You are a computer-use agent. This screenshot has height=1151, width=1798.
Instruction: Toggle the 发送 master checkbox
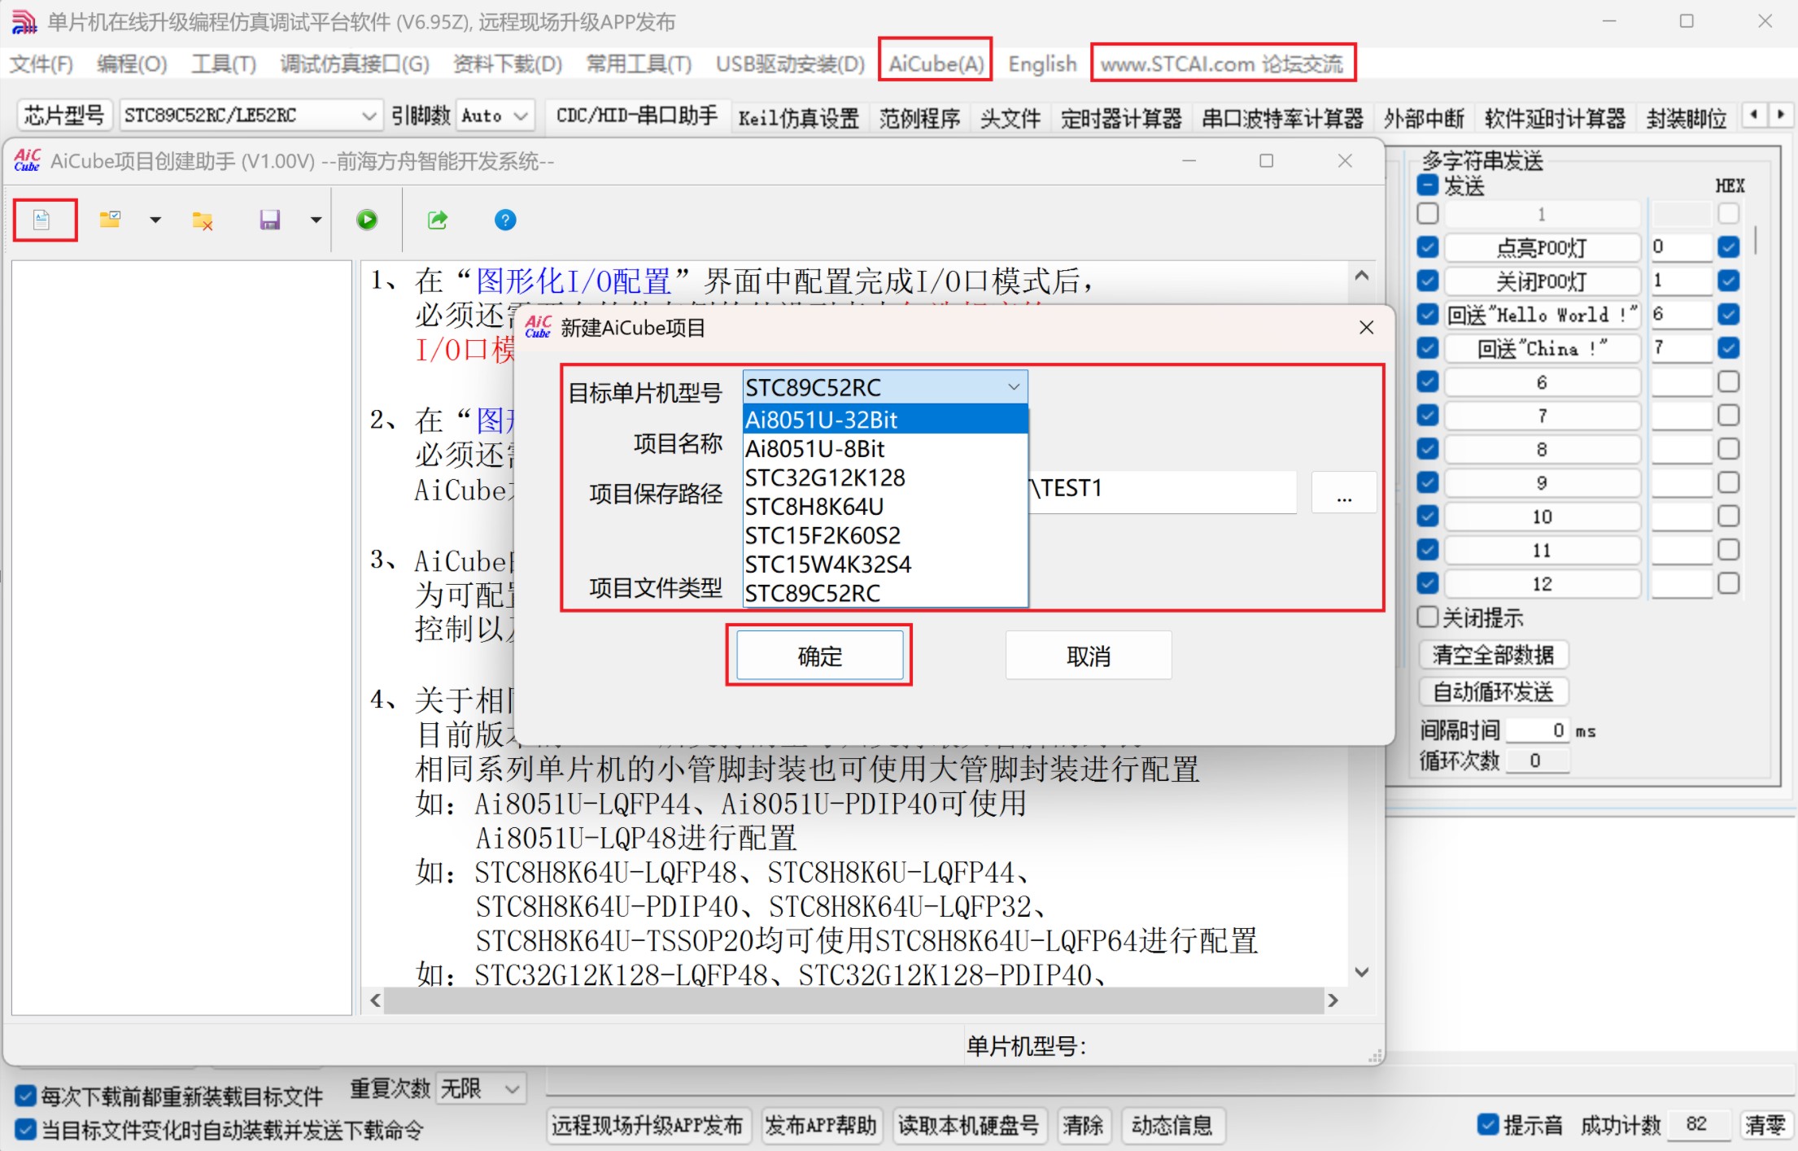click(1428, 185)
